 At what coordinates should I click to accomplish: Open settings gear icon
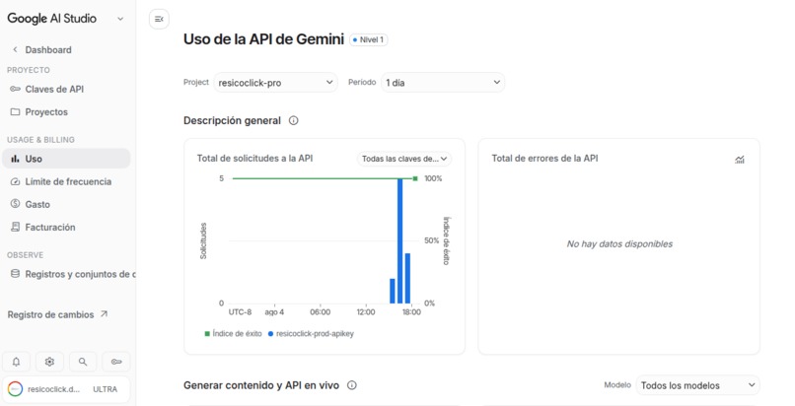pos(49,362)
